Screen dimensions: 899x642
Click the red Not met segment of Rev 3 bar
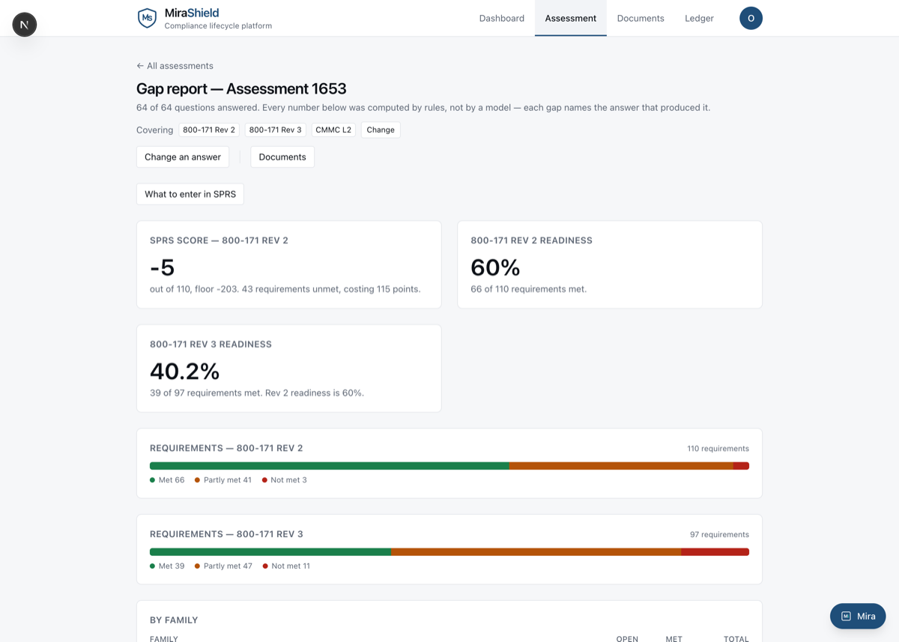tap(715, 552)
